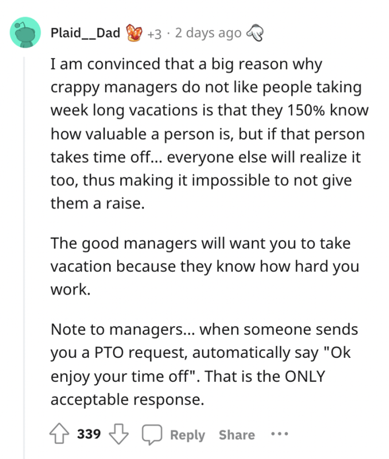
Task: Click the hand-shaped award icon after the timestamp
Action: 255,33
